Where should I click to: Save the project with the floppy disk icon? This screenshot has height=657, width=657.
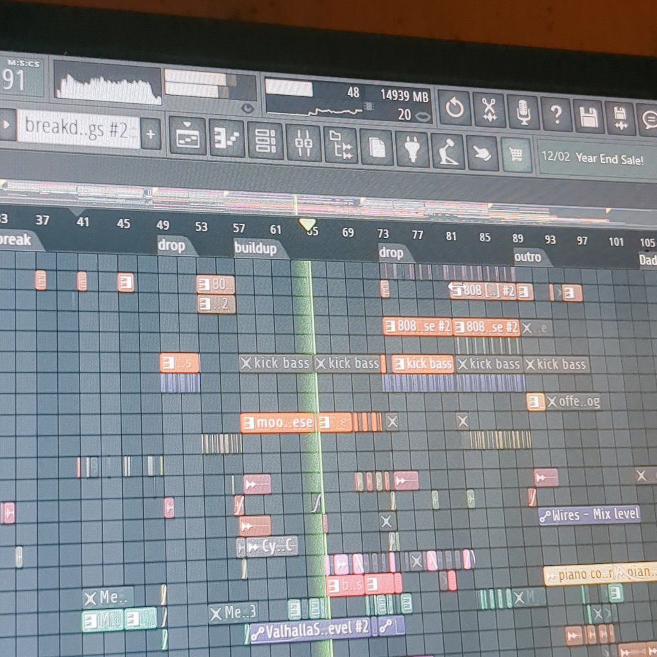[589, 117]
